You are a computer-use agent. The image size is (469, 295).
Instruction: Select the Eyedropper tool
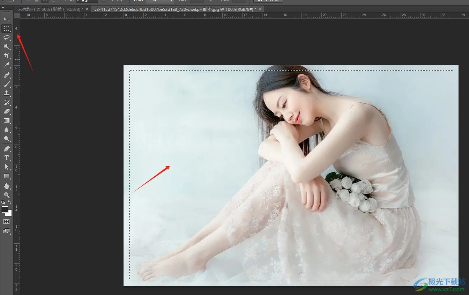(6, 65)
